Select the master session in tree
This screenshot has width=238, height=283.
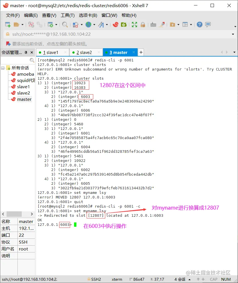click(x=21, y=99)
